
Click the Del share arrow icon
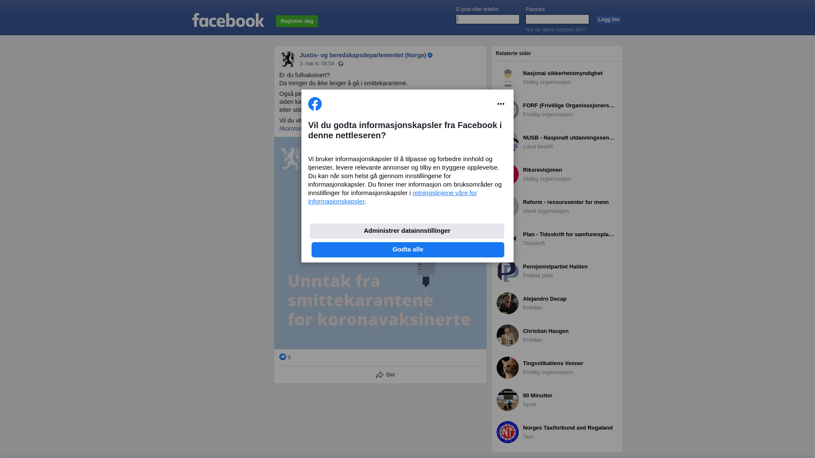tap(380, 375)
